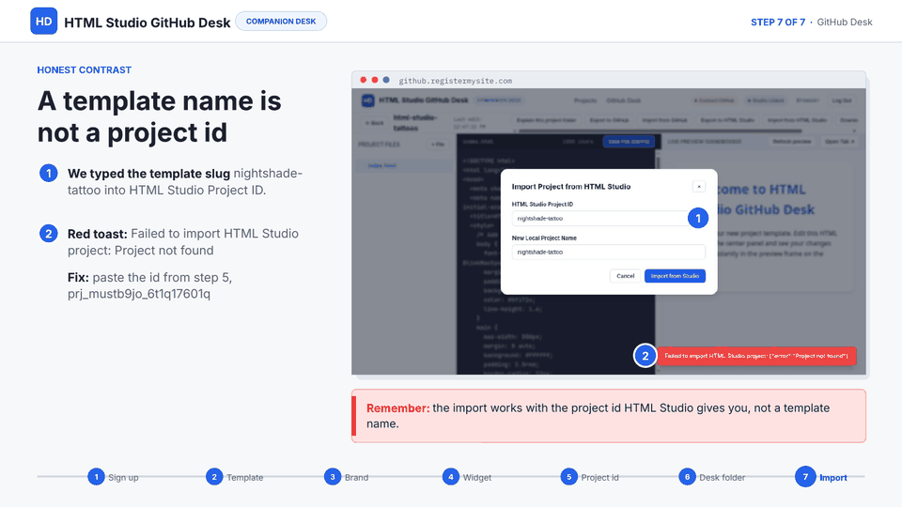Go to step 2 Template
902x507 pixels.
point(235,477)
